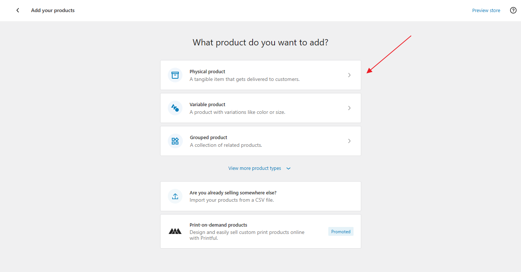Click the back arrow in the header
Image resolution: width=521 pixels, height=272 pixels.
coord(18,10)
